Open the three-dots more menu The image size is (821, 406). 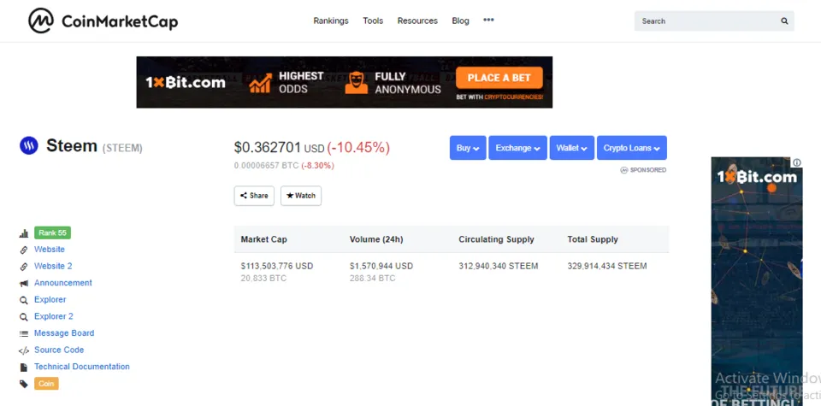[x=488, y=20]
